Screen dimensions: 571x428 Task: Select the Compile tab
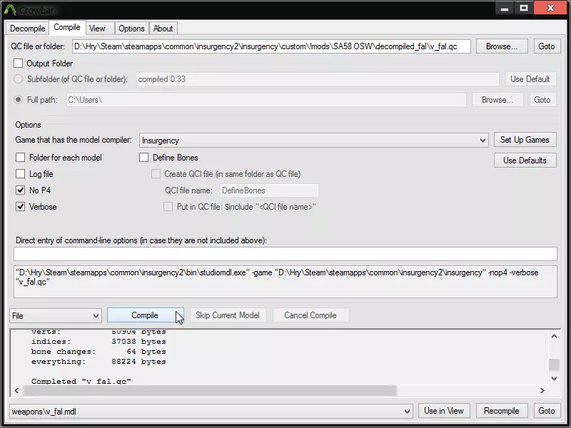(67, 27)
